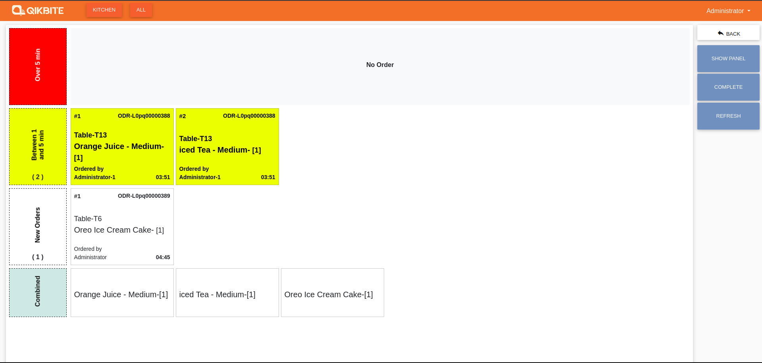Open the Orange Juice order card for Table-T13
The height and width of the screenshot is (363, 762).
pos(122,147)
